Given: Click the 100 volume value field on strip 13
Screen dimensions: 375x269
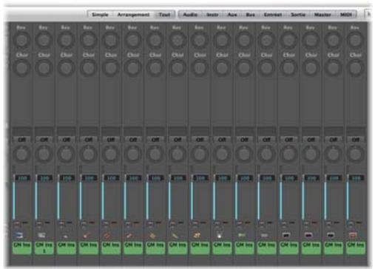Looking at the screenshot, I should [x=289, y=178].
